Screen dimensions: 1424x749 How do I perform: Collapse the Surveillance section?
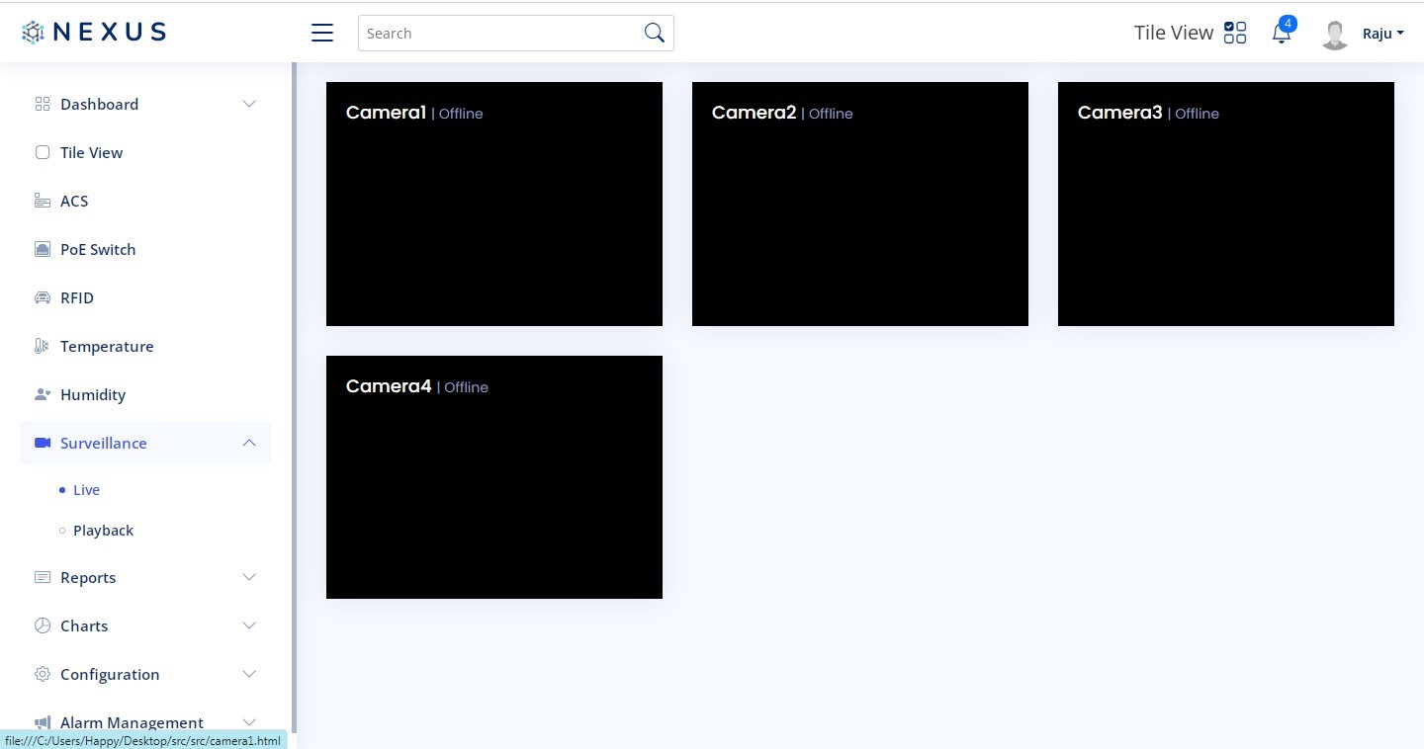click(x=249, y=443)
